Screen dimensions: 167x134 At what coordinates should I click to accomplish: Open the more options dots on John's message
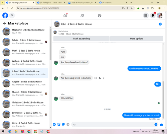tap(104, 78)
